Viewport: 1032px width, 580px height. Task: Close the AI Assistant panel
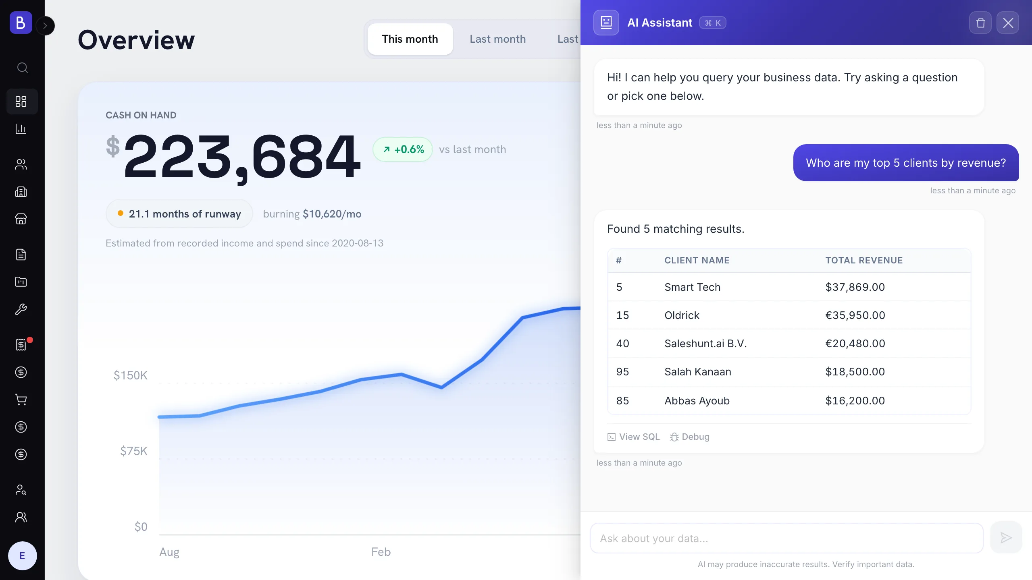(1008, 23)
